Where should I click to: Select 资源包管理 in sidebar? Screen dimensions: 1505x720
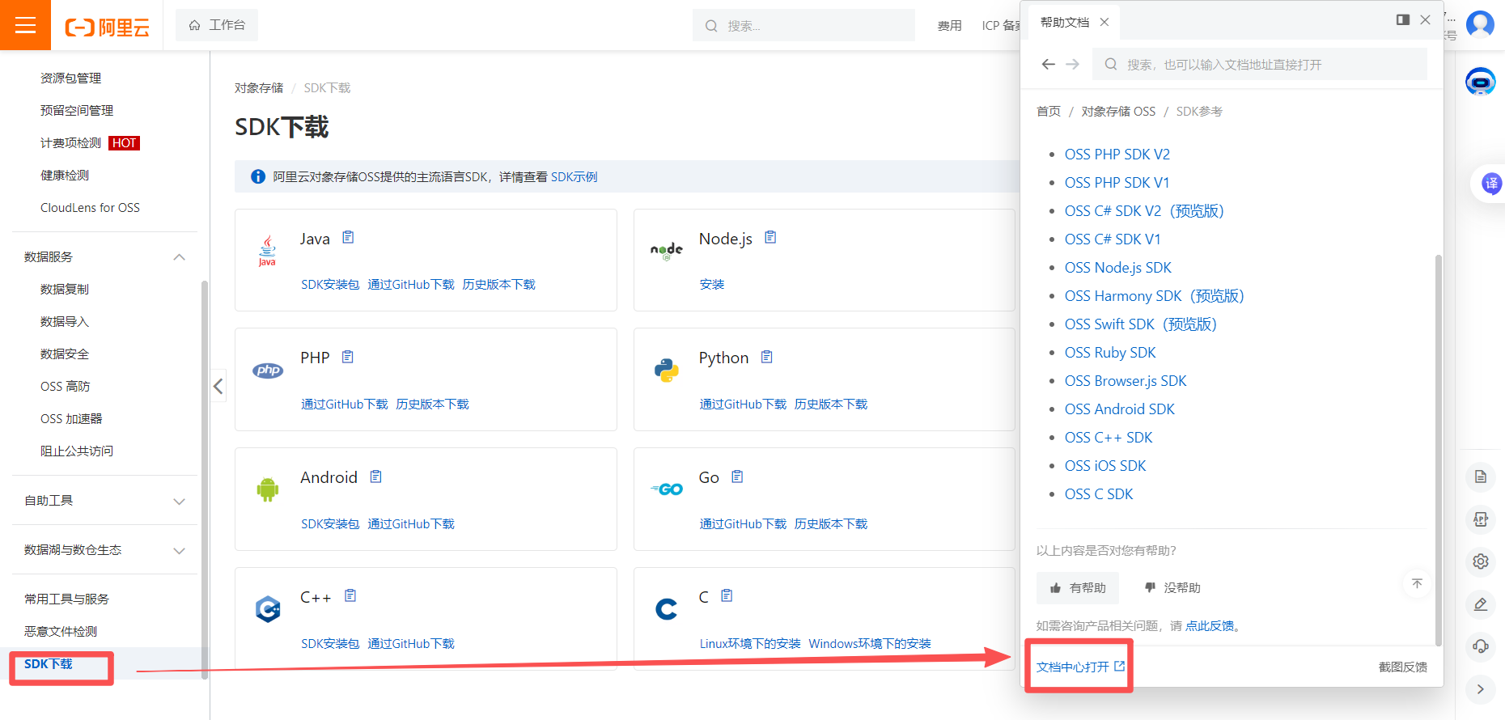tap(70, 78)
